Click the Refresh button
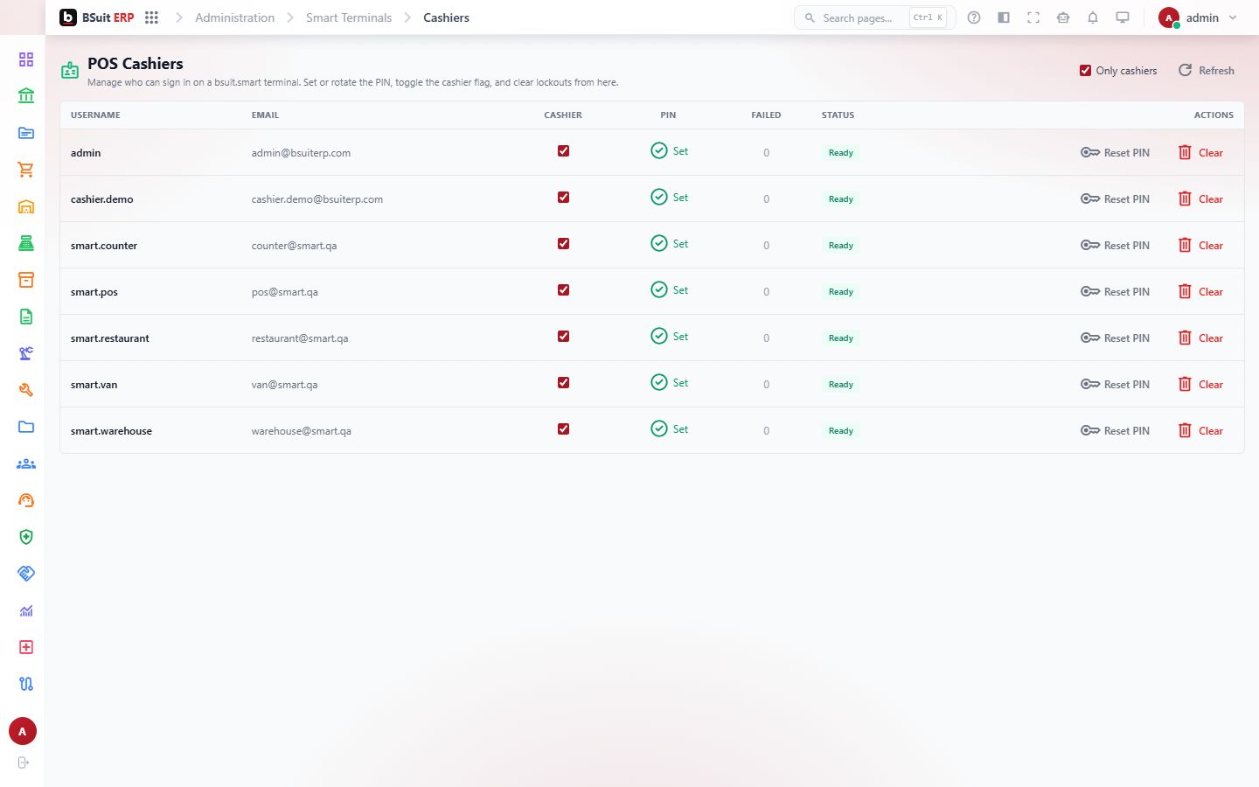 1207,70
